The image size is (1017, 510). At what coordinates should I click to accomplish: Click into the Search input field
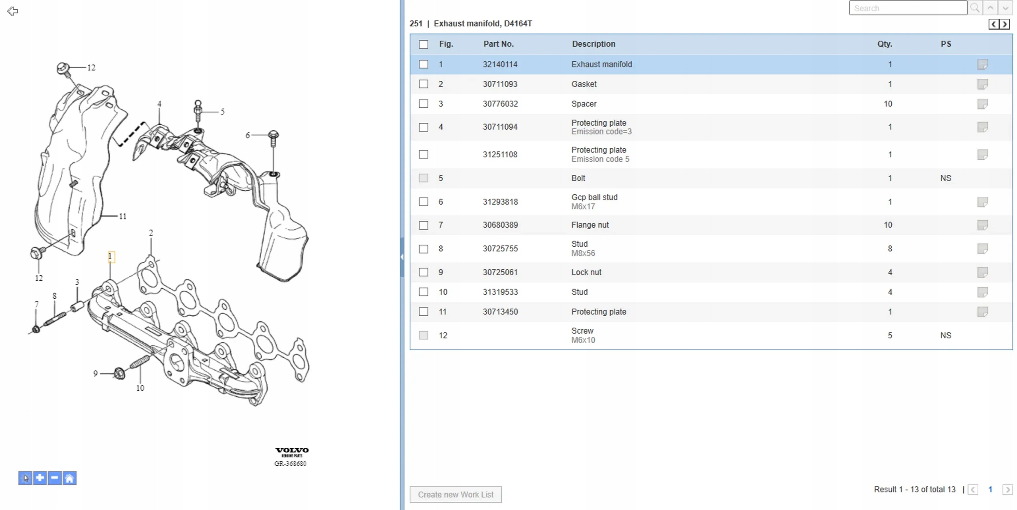(908, 8)
